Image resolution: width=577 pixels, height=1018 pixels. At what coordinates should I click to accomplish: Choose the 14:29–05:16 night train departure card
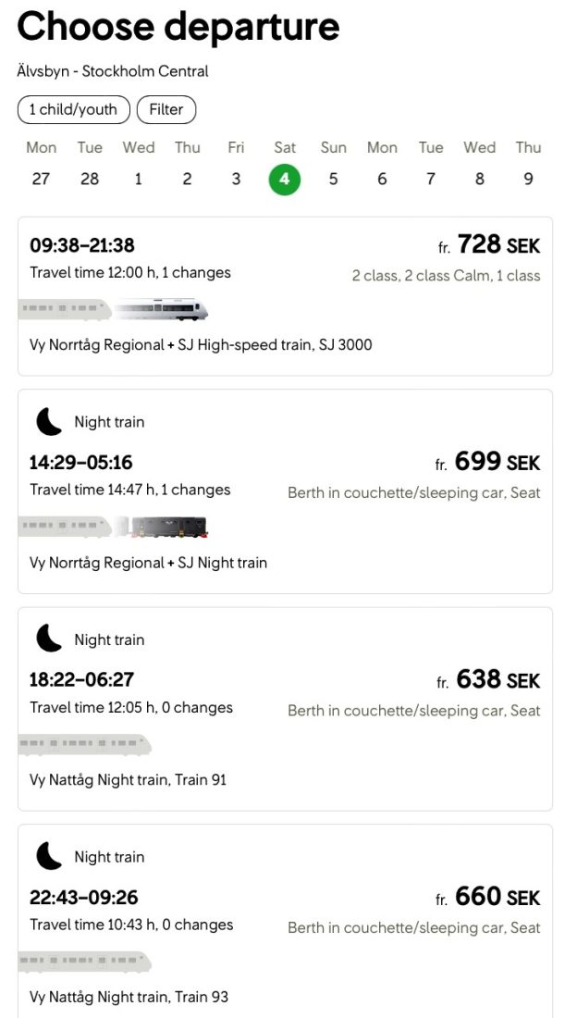(x=285, y=491)
